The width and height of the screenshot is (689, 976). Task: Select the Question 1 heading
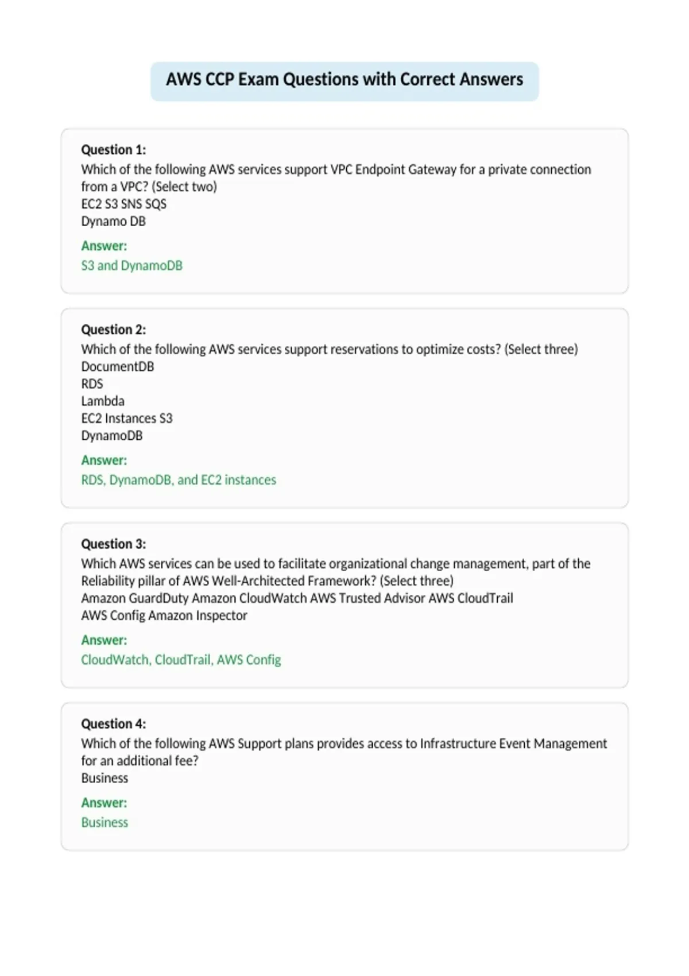click(x=114, y=150)
